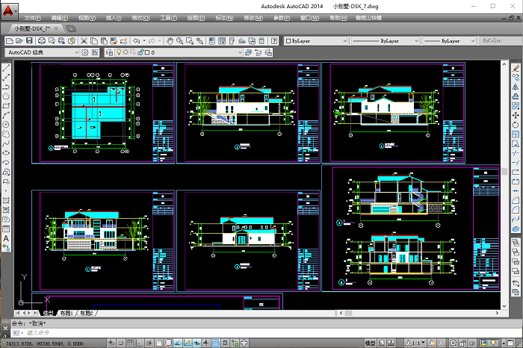The width and height of the screenshot is (523, 348).
Task: Click the 模型 button in status bar
Action: pyautogui.click(x=370, y=343)
